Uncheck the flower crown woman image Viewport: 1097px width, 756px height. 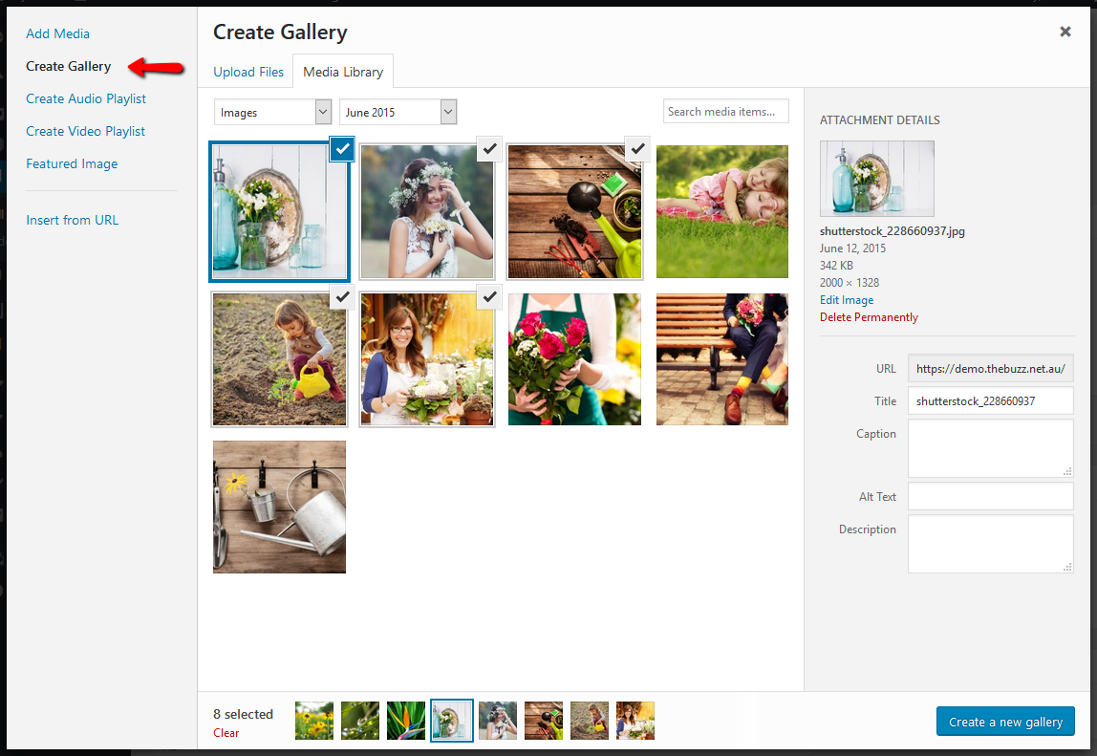point(489,148)
